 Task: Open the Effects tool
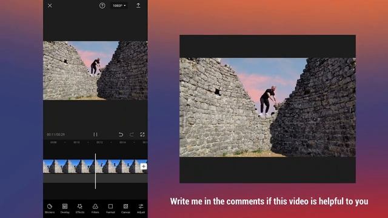[80, 208]
